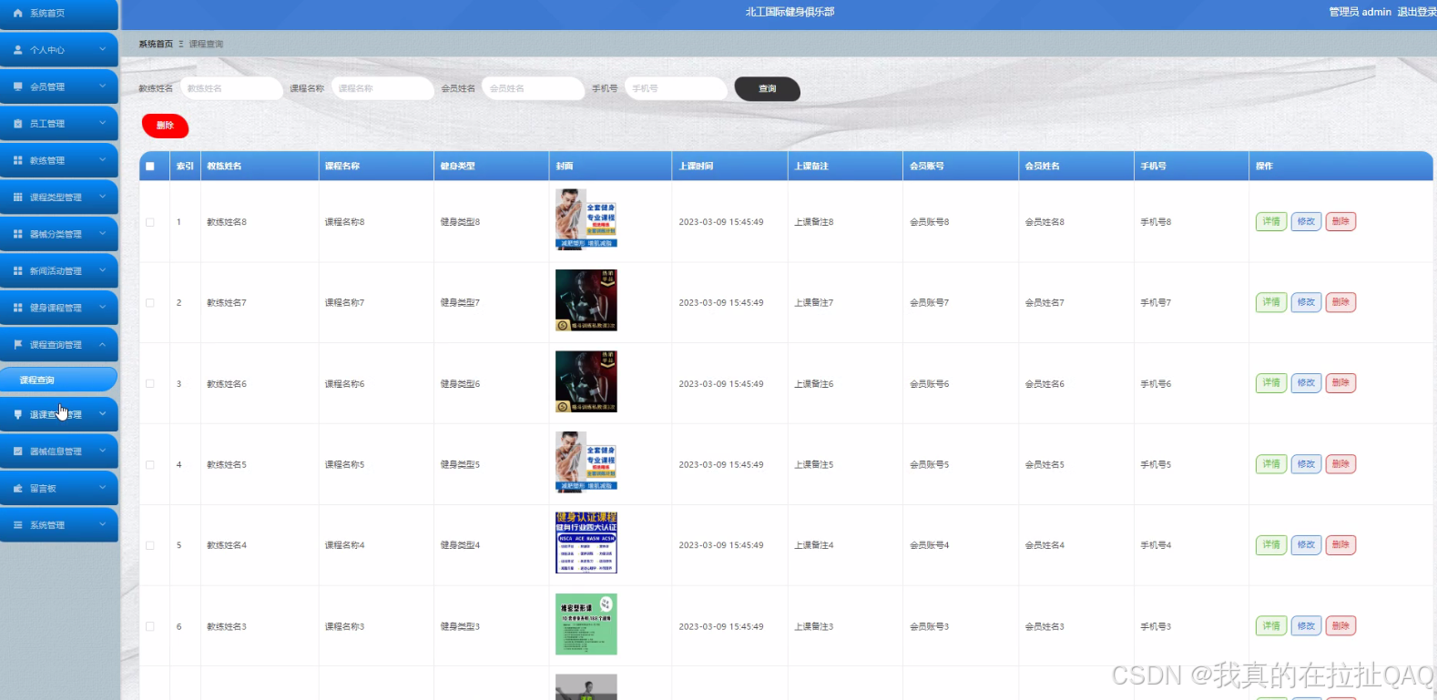This screenshot has height=700, width=1437.
Task: Click 修改 for the 教练姓名7 row
Action: [1306, 302]
